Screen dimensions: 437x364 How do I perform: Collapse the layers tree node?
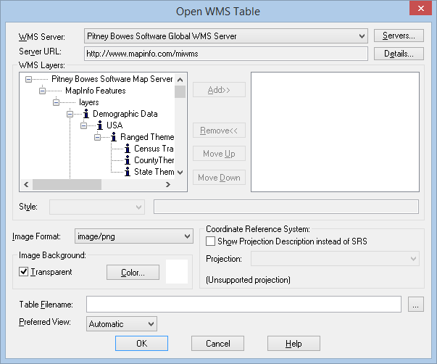(x=56, y=103)
